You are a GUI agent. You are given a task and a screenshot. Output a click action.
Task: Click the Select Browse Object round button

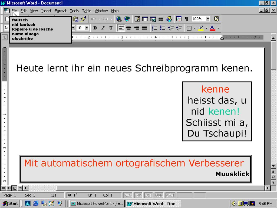[273, 177]
